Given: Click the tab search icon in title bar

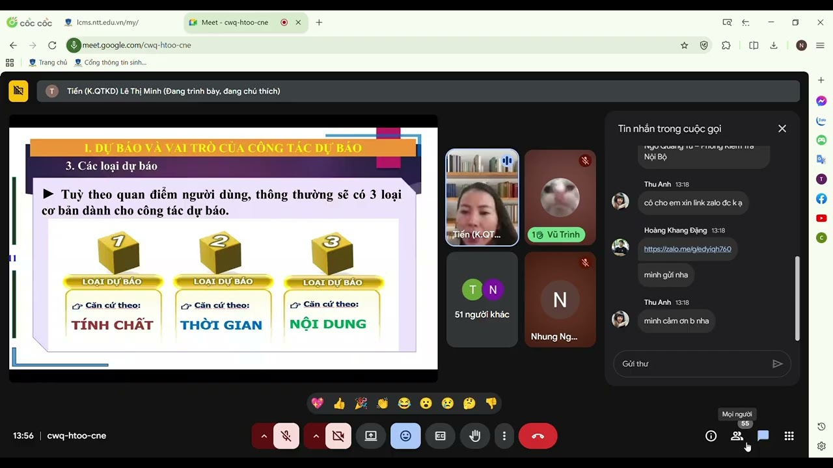Looking at the screenshot, I should (727, 22).
